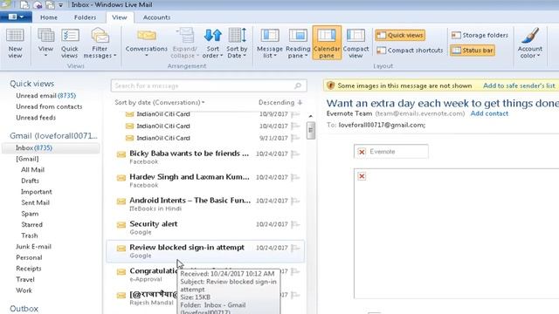The image size is (559, 314).
Task: Flag the Bicky Baba friend request message
Action: tap(295, 154)
